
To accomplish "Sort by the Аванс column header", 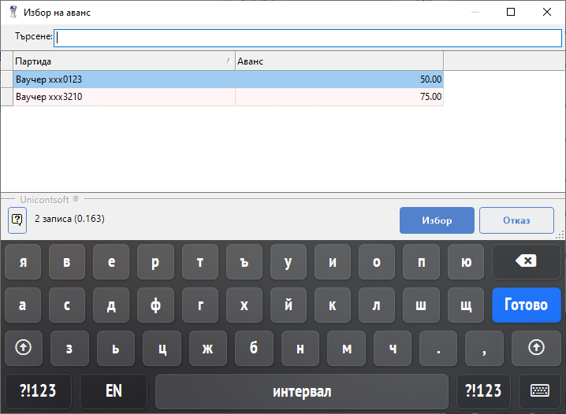I will point(339,61).
